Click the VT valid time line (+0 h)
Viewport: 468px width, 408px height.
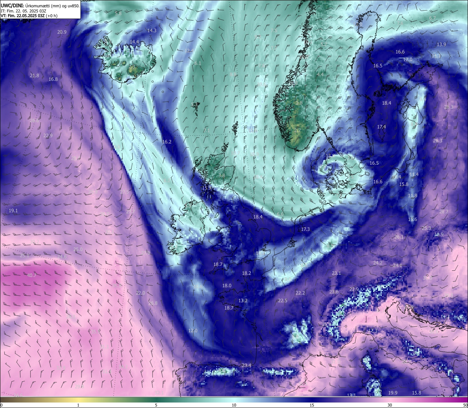(29, 16)
